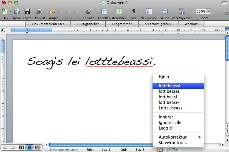Viewport: 229px width, 152px height.
Task: Click Utskriftsoppsettvisning status text
Action: (62, 150)
